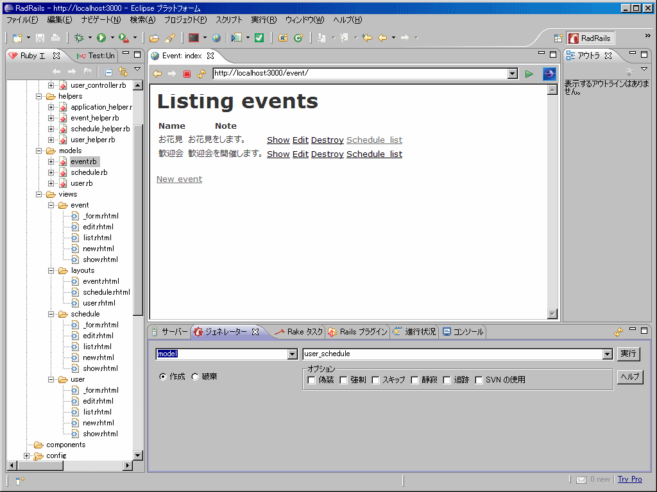The image size is (657, 492).
Task: Launch debug mode with the bug toolbar icon
Action: [79, 38]
